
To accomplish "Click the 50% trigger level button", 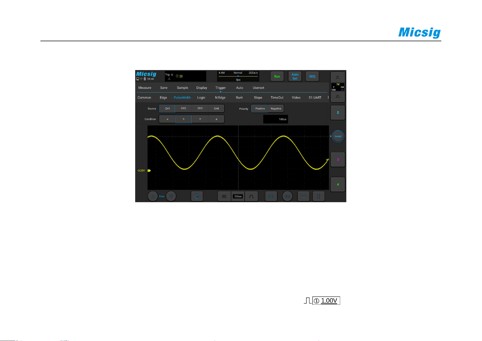I will click(271, 197).
